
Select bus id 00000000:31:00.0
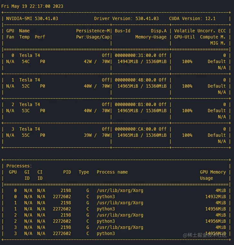136,55
